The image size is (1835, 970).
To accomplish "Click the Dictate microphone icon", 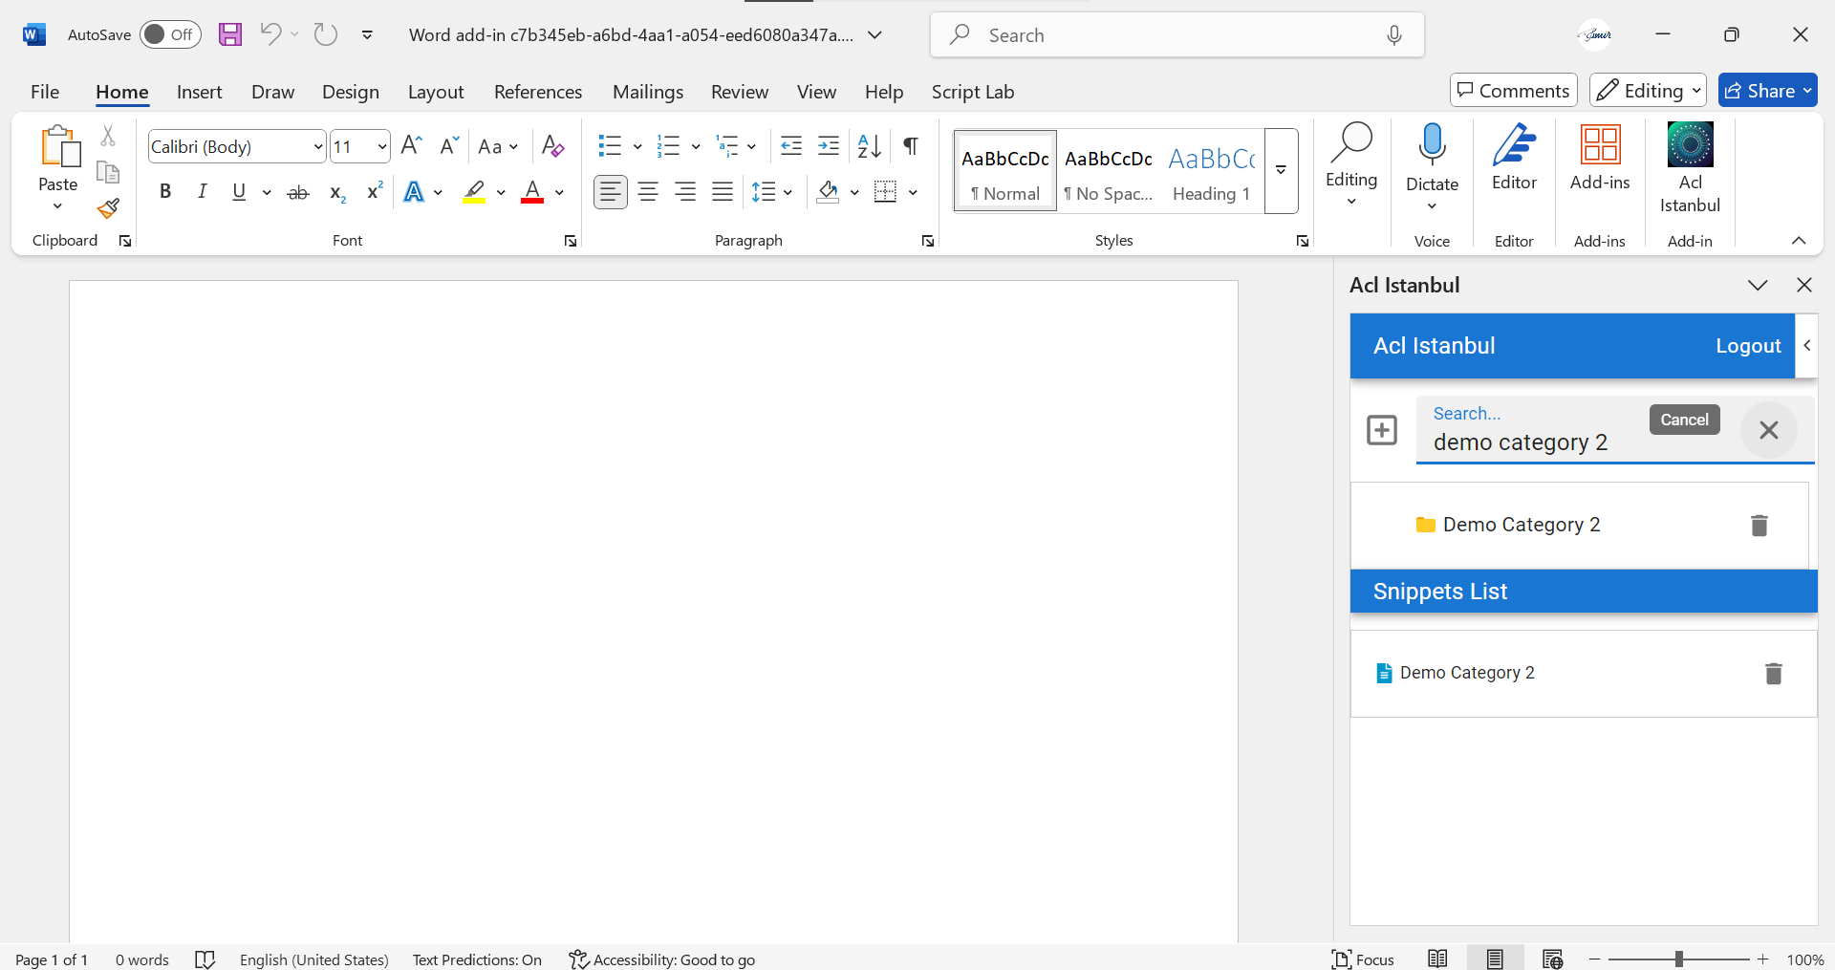I will [1431, 145].
